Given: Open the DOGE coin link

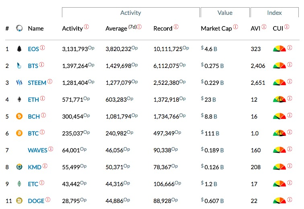Looking at the screenshot, I should pos(36,201).
